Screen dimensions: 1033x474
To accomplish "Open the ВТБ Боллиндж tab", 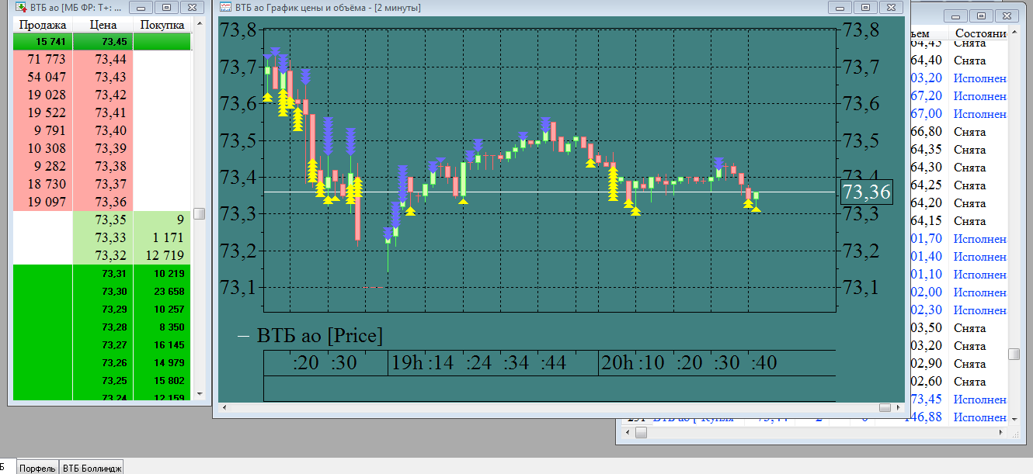I will click(92, 468).
